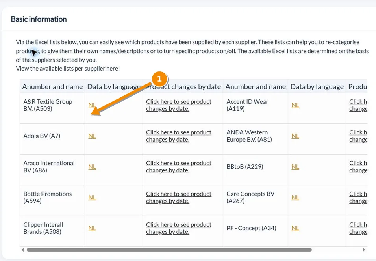Screen dimensions: 376x261
Task: View product changes for Araco International BV
Action: [179, 167]
